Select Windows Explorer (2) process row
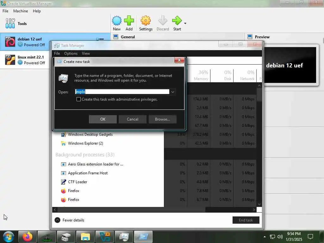Viewport: 324px width, 243px height. (154, 143)
